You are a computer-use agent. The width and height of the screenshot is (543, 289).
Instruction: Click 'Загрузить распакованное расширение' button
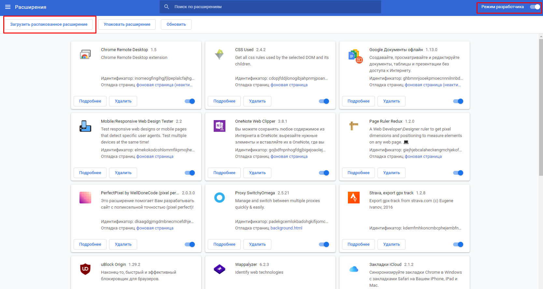click(49, 24)
